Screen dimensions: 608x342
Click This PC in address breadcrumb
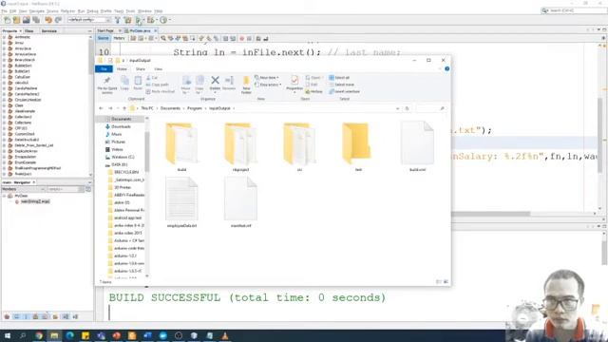point(147,108)
